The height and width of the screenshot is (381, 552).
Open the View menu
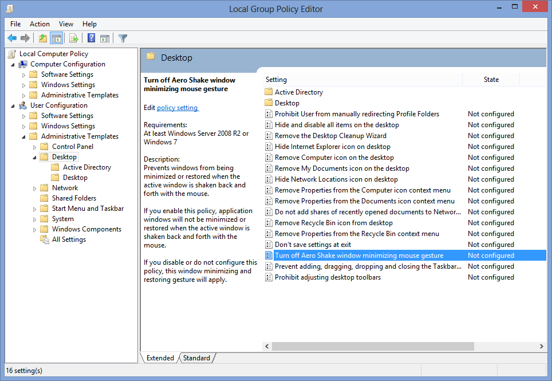(x=66, y=24)
